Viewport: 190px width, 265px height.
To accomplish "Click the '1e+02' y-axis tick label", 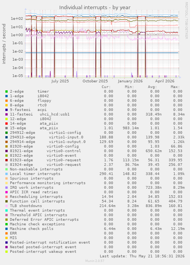I will click(x=17, y=19).
